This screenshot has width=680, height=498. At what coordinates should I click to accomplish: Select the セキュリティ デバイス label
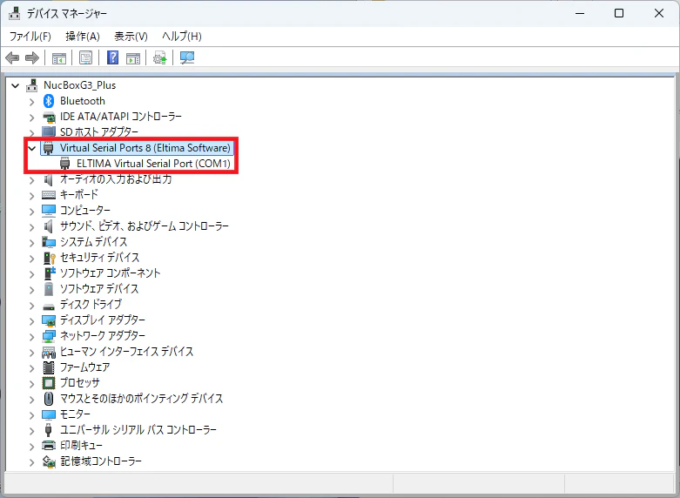pyautogui.click(x=100, y=258)
